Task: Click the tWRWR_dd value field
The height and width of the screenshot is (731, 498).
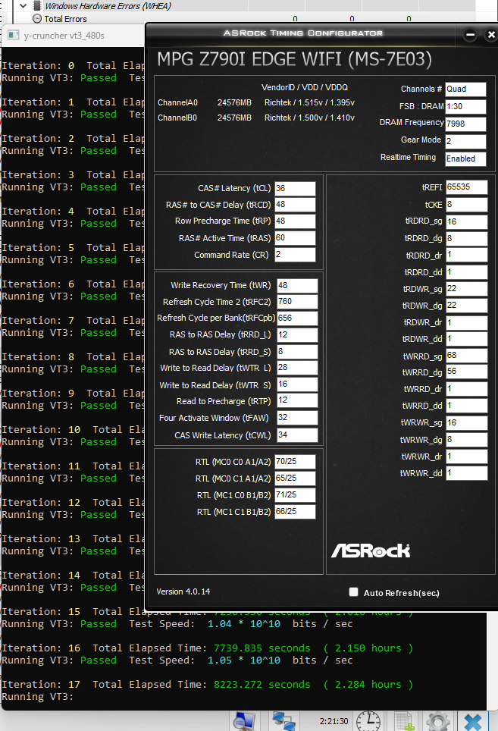Action: (x=467, y=472)
